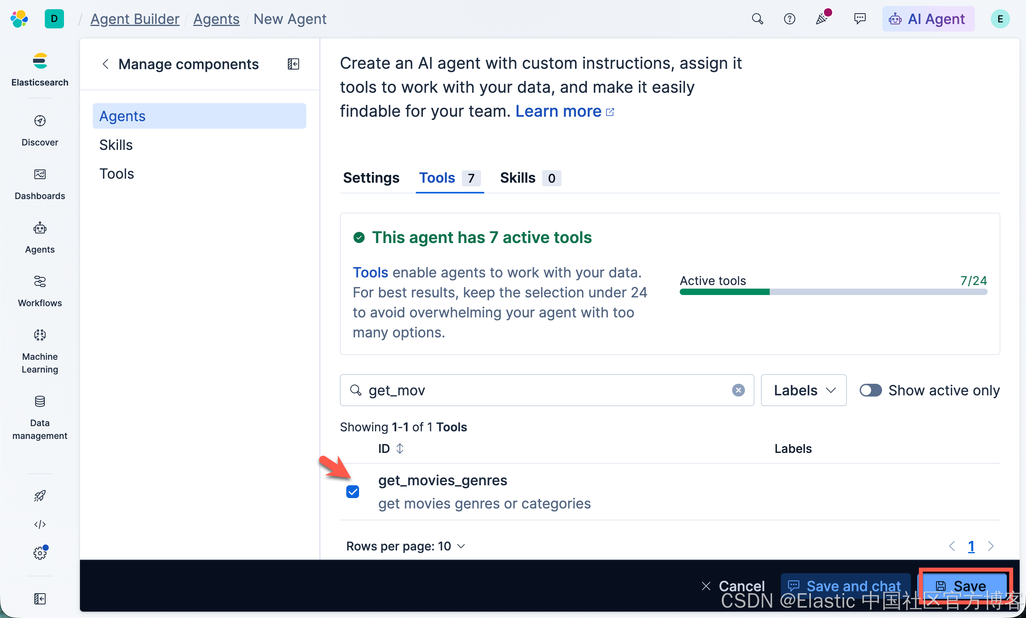Cancel the new agent creation
The image size is (1026, 618).
click(733, 586)
